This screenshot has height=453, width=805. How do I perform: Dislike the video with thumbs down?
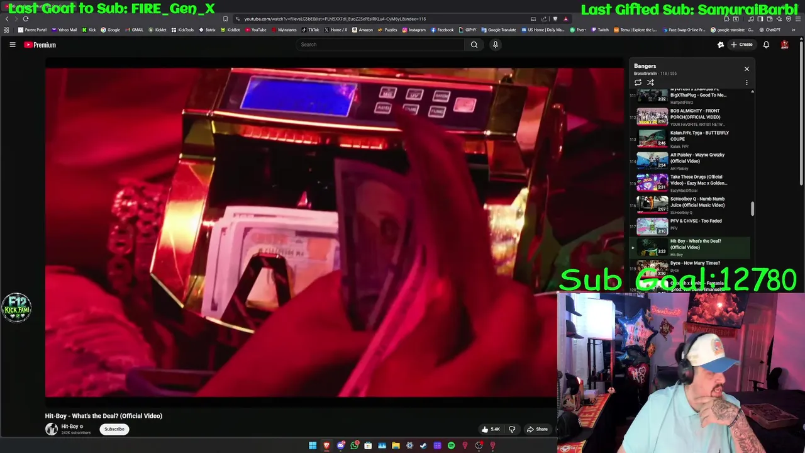[x=512, y=429]
